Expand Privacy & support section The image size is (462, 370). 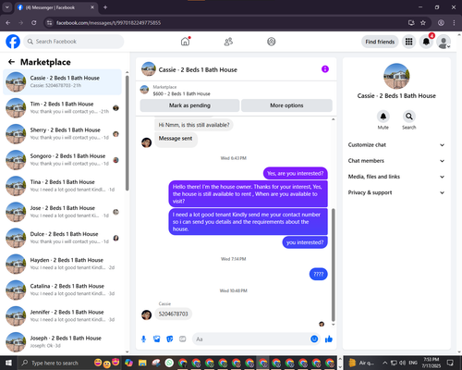[396, 192]
